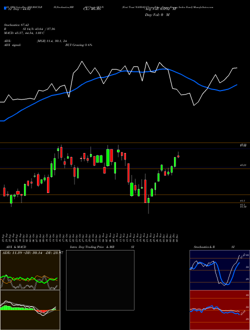Click the 'ADX: 11.39 +DY: 30.14 -DY: 23.97' readout
This screenshot has height=330, width=250.
pyautogui.click(x=32, y=252)
